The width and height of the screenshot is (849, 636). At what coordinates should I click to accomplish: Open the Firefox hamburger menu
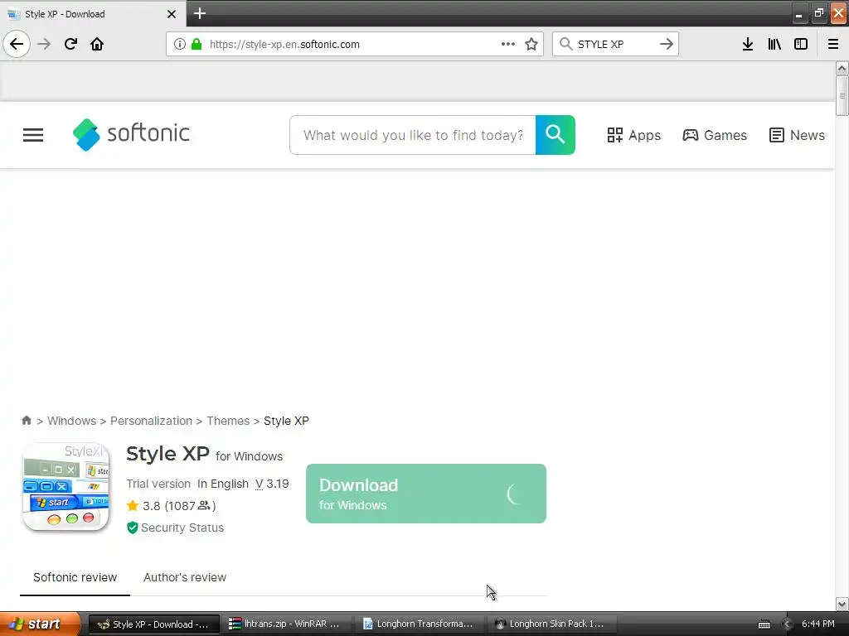833,44
